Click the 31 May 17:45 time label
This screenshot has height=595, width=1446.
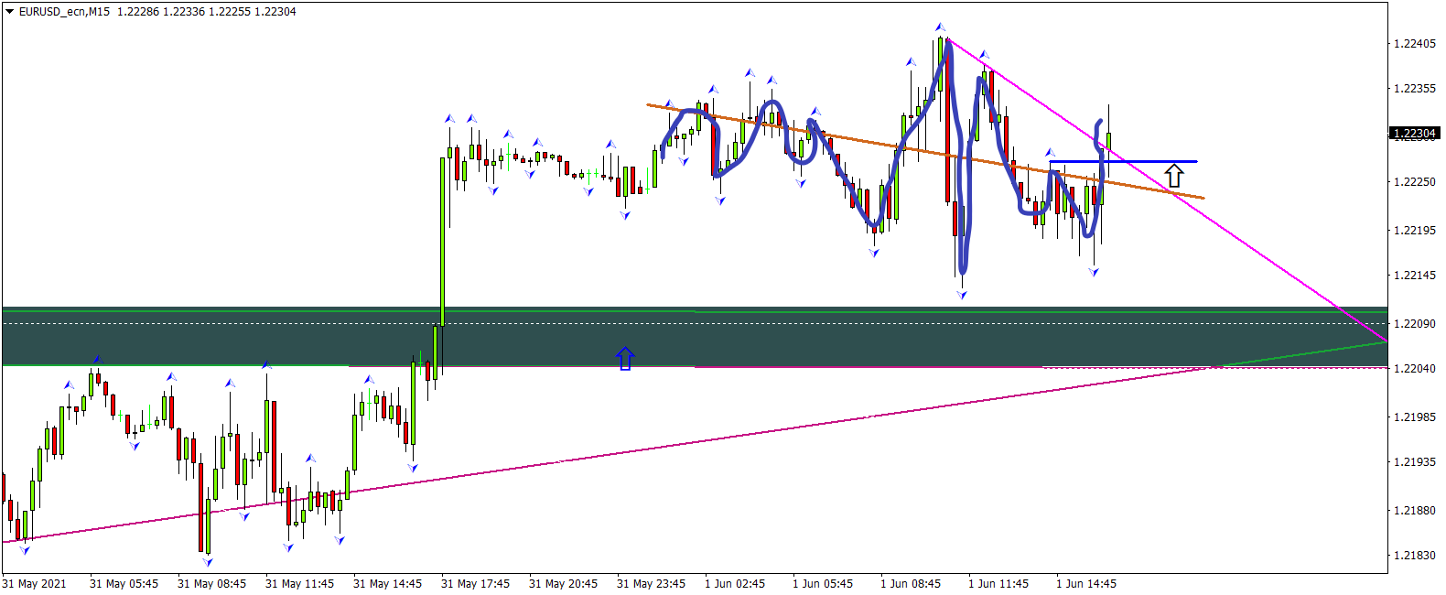click(x=475, y=583)
